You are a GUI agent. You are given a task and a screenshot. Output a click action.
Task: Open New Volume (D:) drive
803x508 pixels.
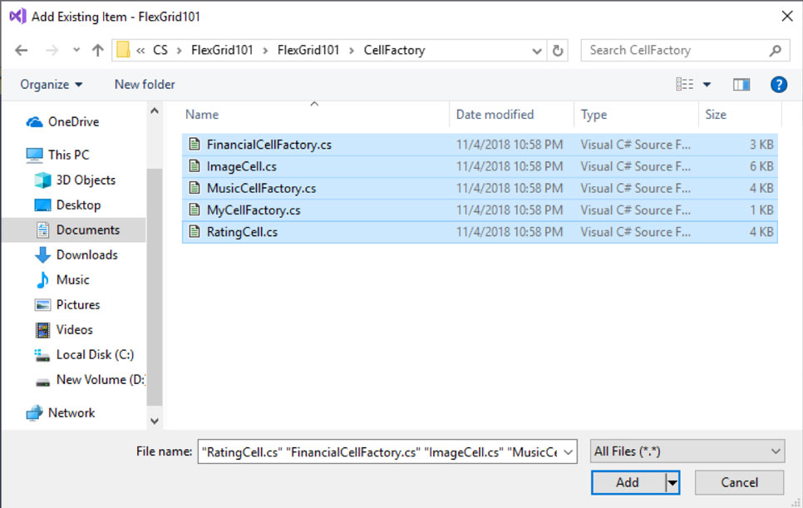coord(90,380)
